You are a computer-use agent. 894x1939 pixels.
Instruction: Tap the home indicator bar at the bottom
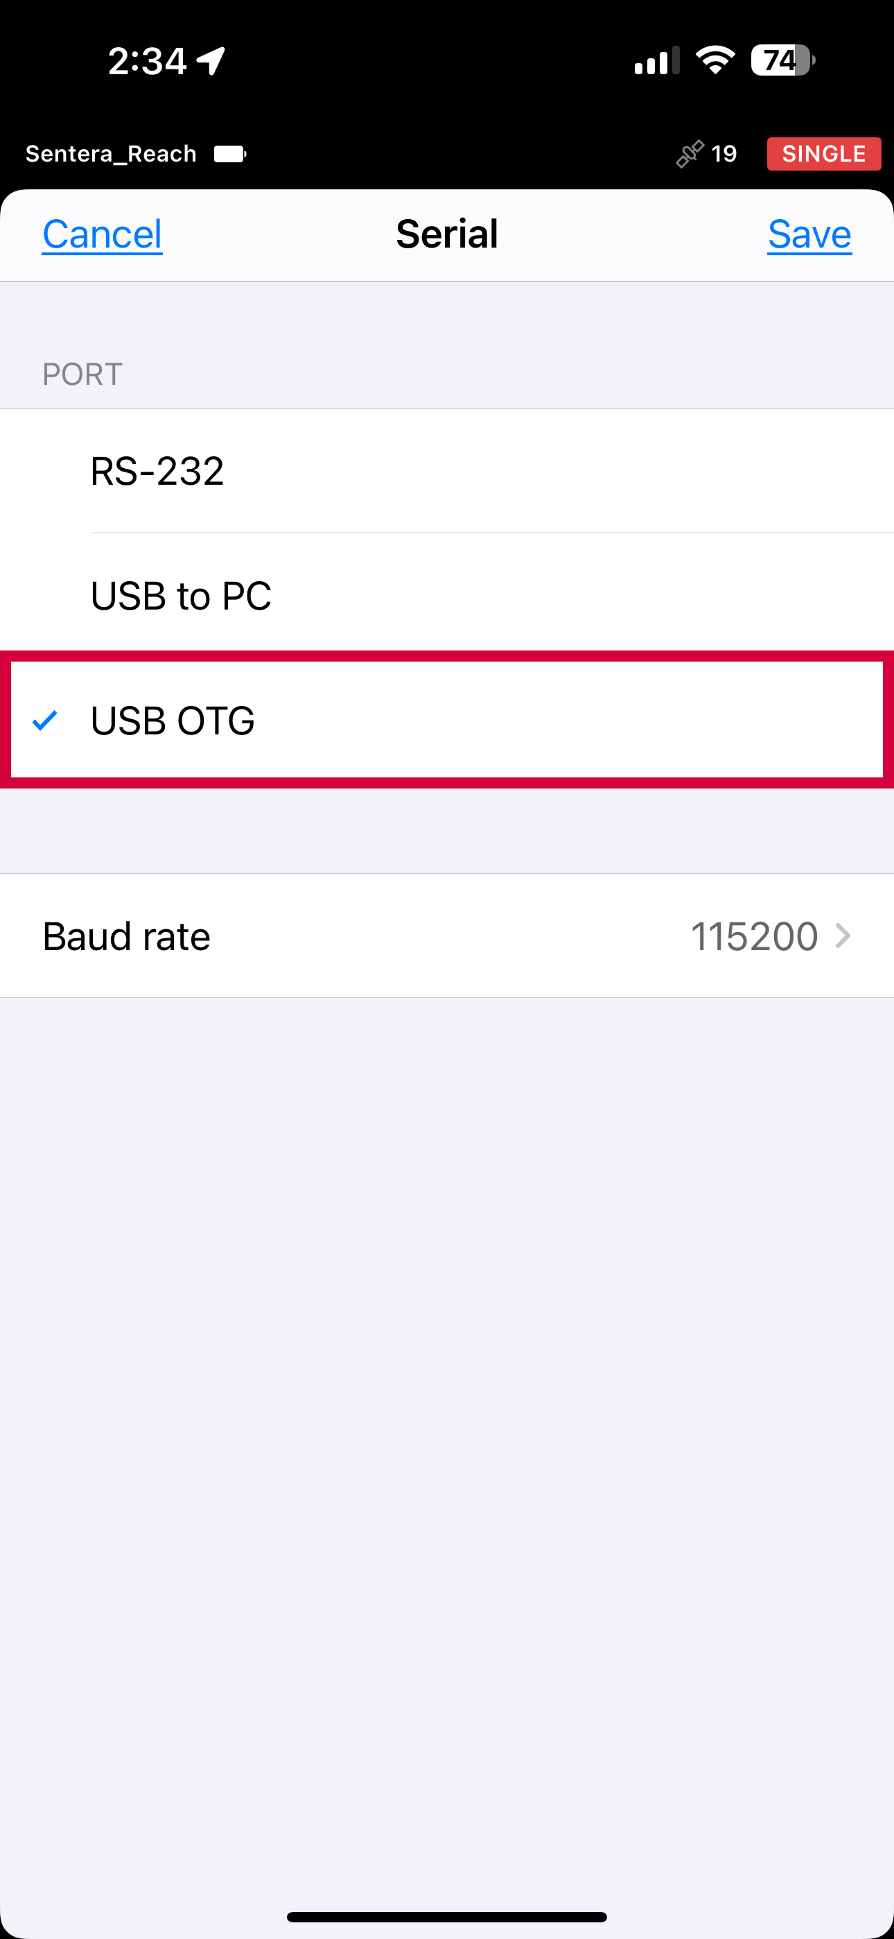(447, 1916)
